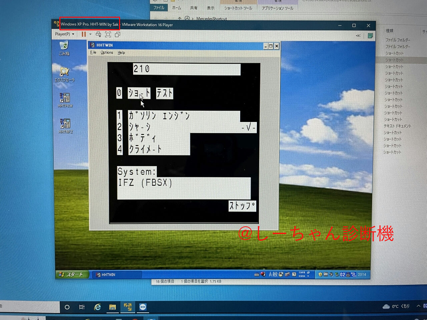Screen dimensions: 427x320
Task: Open the Options menu in HHTWIN
Action: pos(106,52)
